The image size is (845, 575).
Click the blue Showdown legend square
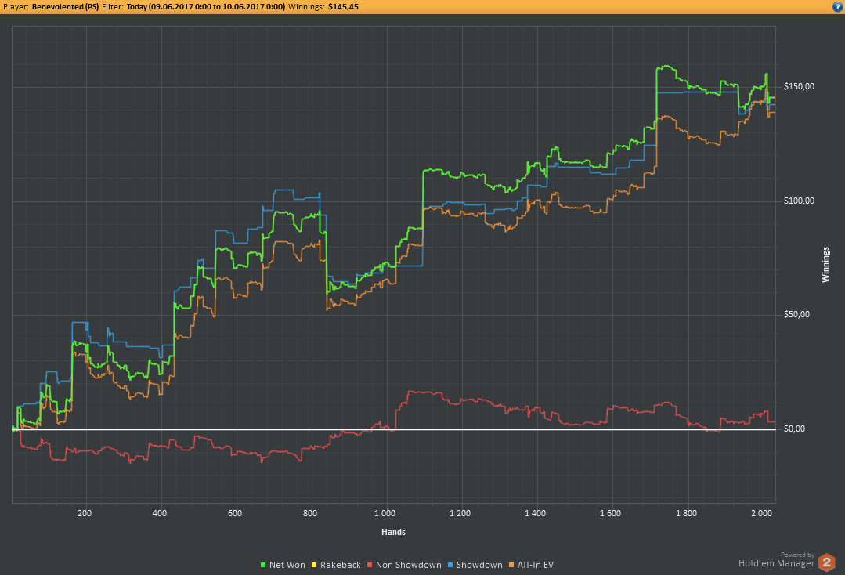(450, 565)
